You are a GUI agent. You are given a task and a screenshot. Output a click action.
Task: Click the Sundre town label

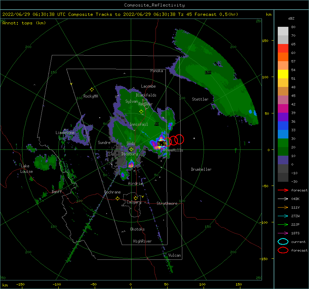click(104, 142)
